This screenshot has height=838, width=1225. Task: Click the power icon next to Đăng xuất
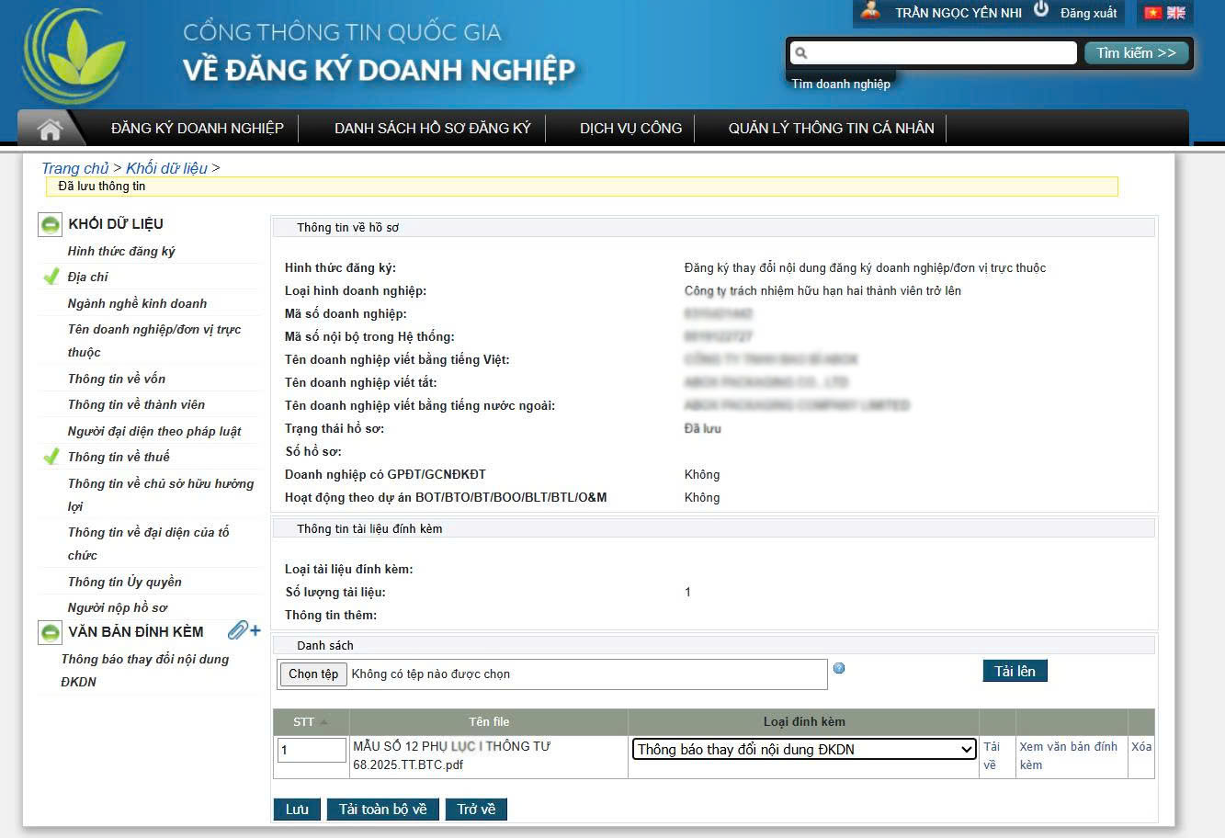1041,10
